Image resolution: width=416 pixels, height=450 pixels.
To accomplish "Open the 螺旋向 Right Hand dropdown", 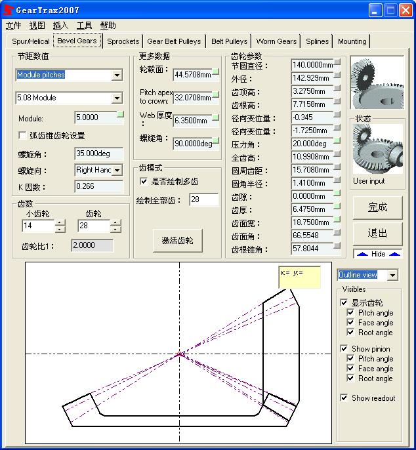I will click(x=117, y=170).
